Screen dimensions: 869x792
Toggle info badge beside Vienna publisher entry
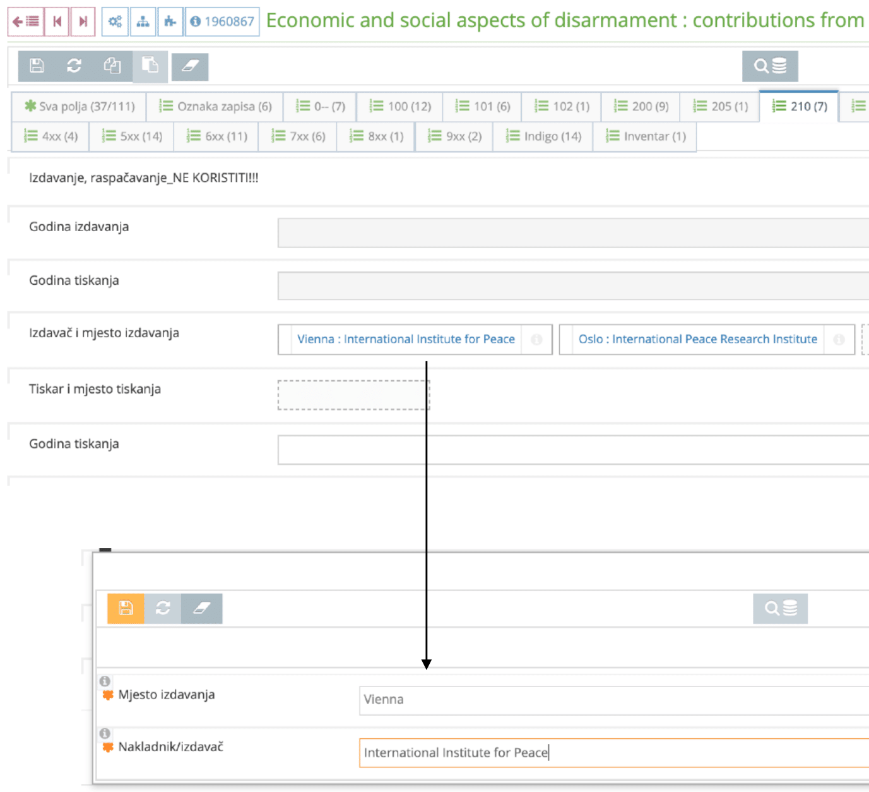click(x=537, y=339)
